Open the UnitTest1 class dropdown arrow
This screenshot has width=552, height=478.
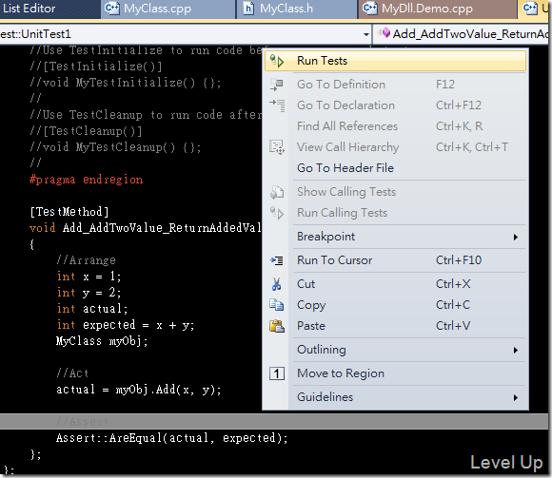point(366,34)
